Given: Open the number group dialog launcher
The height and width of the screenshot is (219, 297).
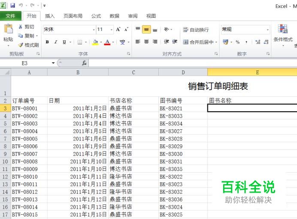Looking at the screenshot, I should [x=268, y=54].
